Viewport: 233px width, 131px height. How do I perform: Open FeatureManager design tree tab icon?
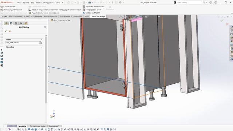point(6,23)
